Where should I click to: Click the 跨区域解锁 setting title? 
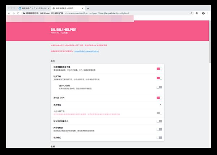coord(58,128)
